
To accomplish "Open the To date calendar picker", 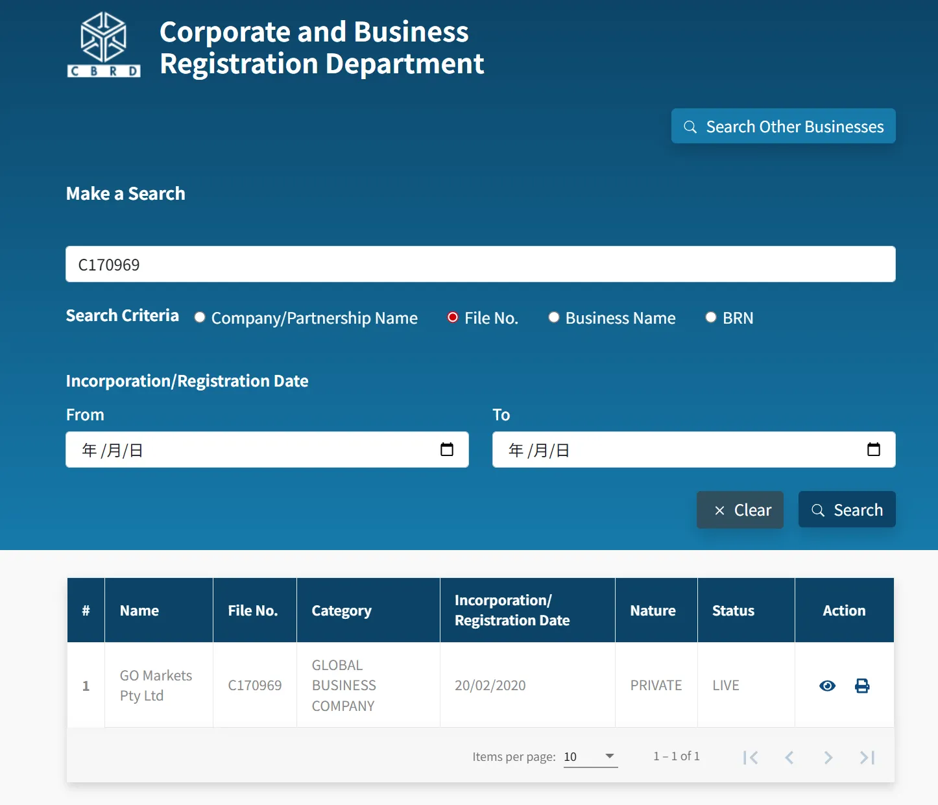I will pyautogui.click(x=873, y=450).
